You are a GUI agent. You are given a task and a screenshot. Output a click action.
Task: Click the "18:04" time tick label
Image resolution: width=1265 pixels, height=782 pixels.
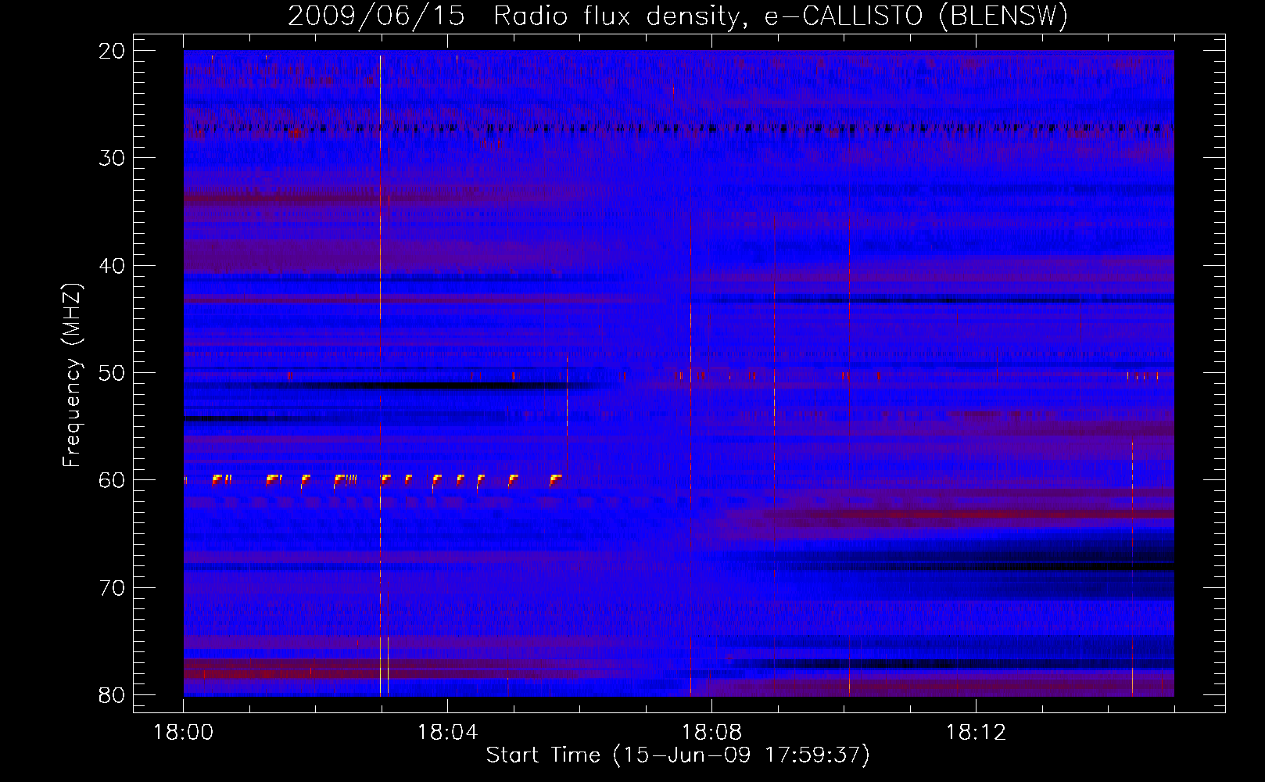pyautogui.click(x=447, y=733)
